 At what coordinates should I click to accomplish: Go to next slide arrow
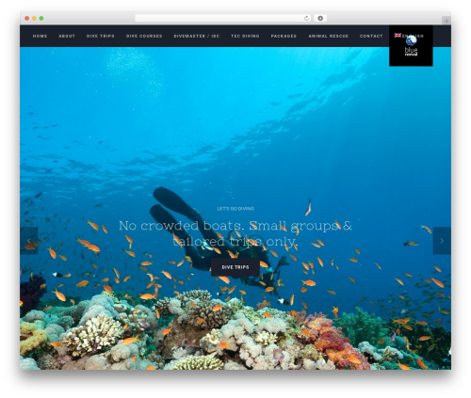(442, 241)
